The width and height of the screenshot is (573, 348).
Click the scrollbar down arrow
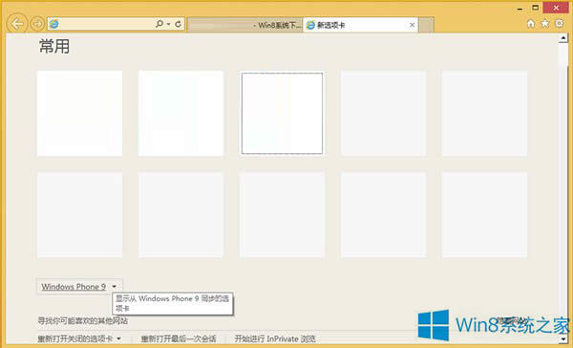(563, 338)
